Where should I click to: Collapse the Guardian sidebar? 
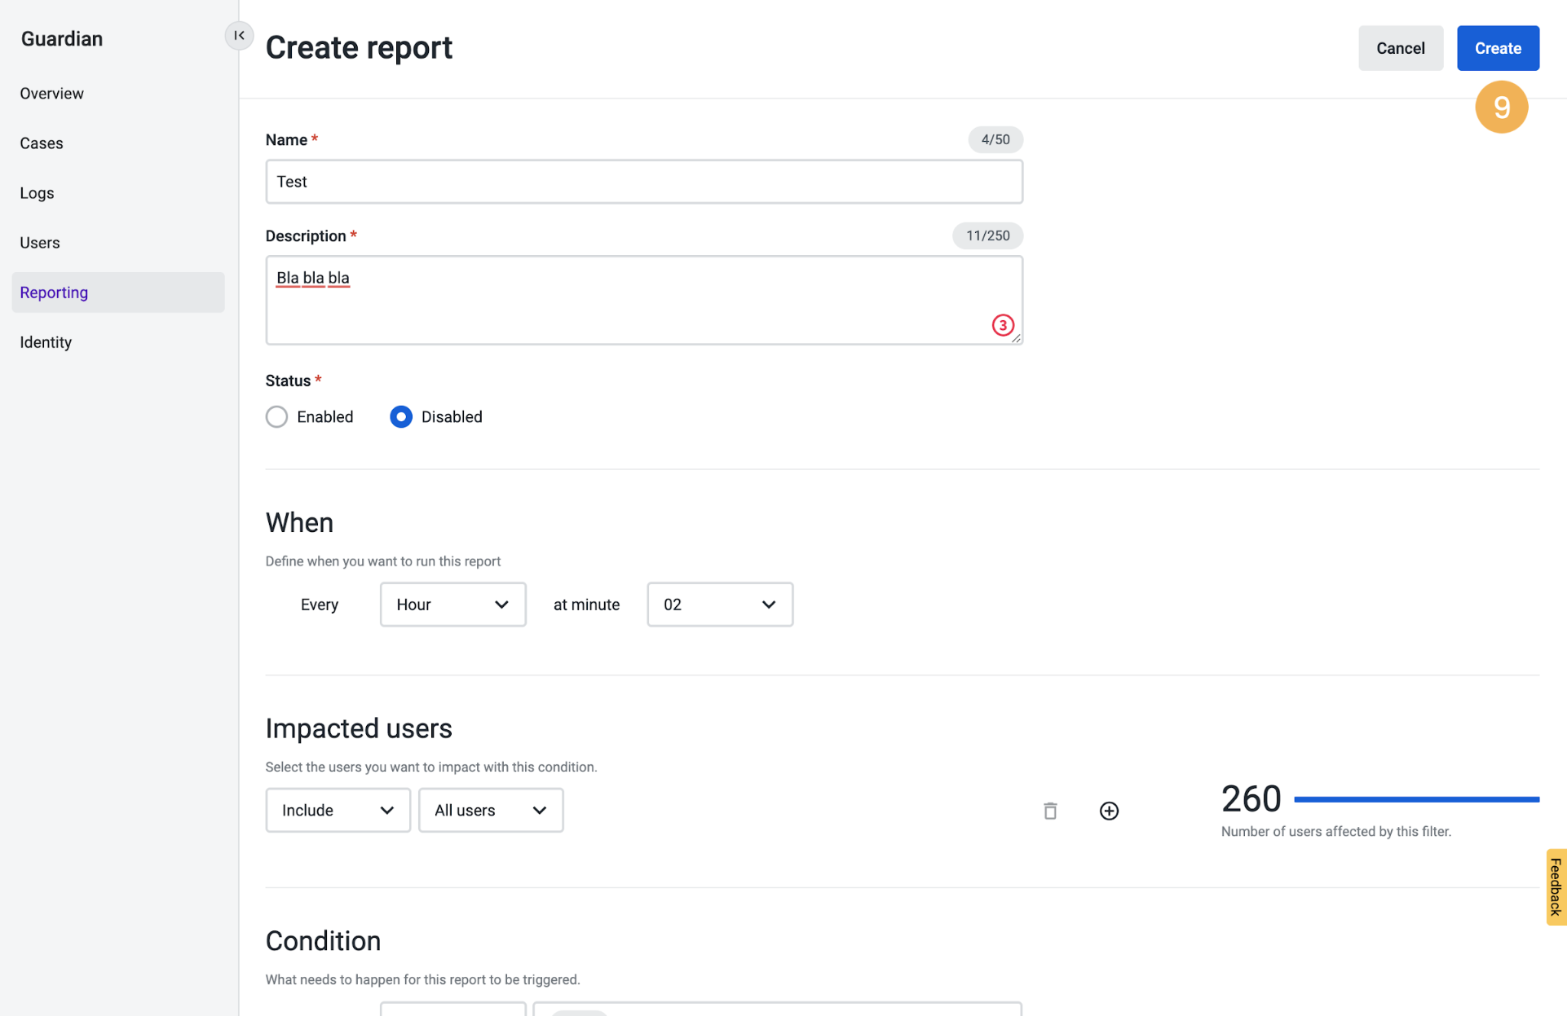coord(239,35)
